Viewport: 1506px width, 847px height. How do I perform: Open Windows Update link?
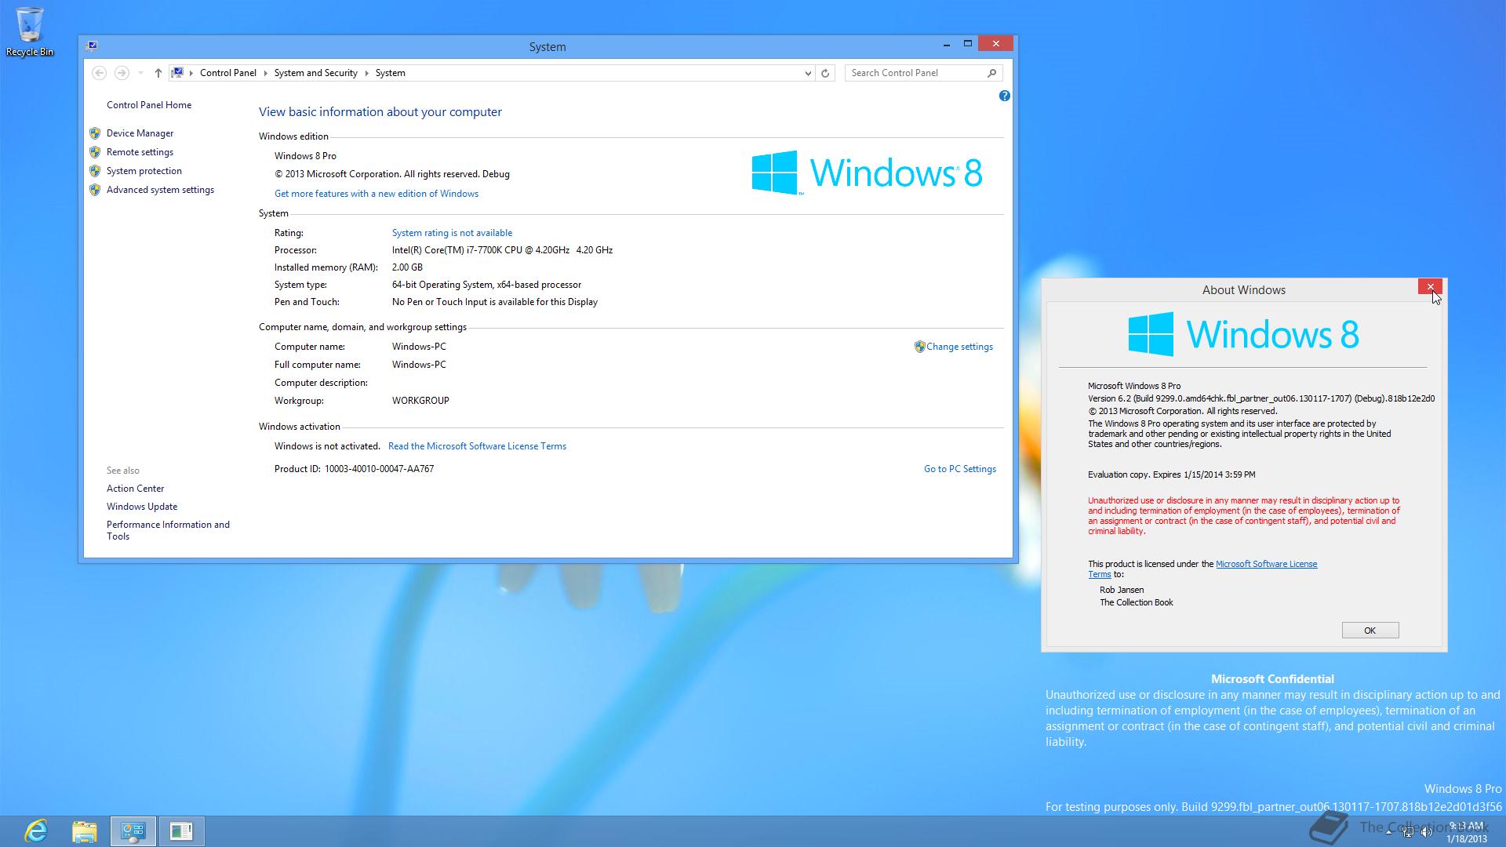click(x=142, y=507)
